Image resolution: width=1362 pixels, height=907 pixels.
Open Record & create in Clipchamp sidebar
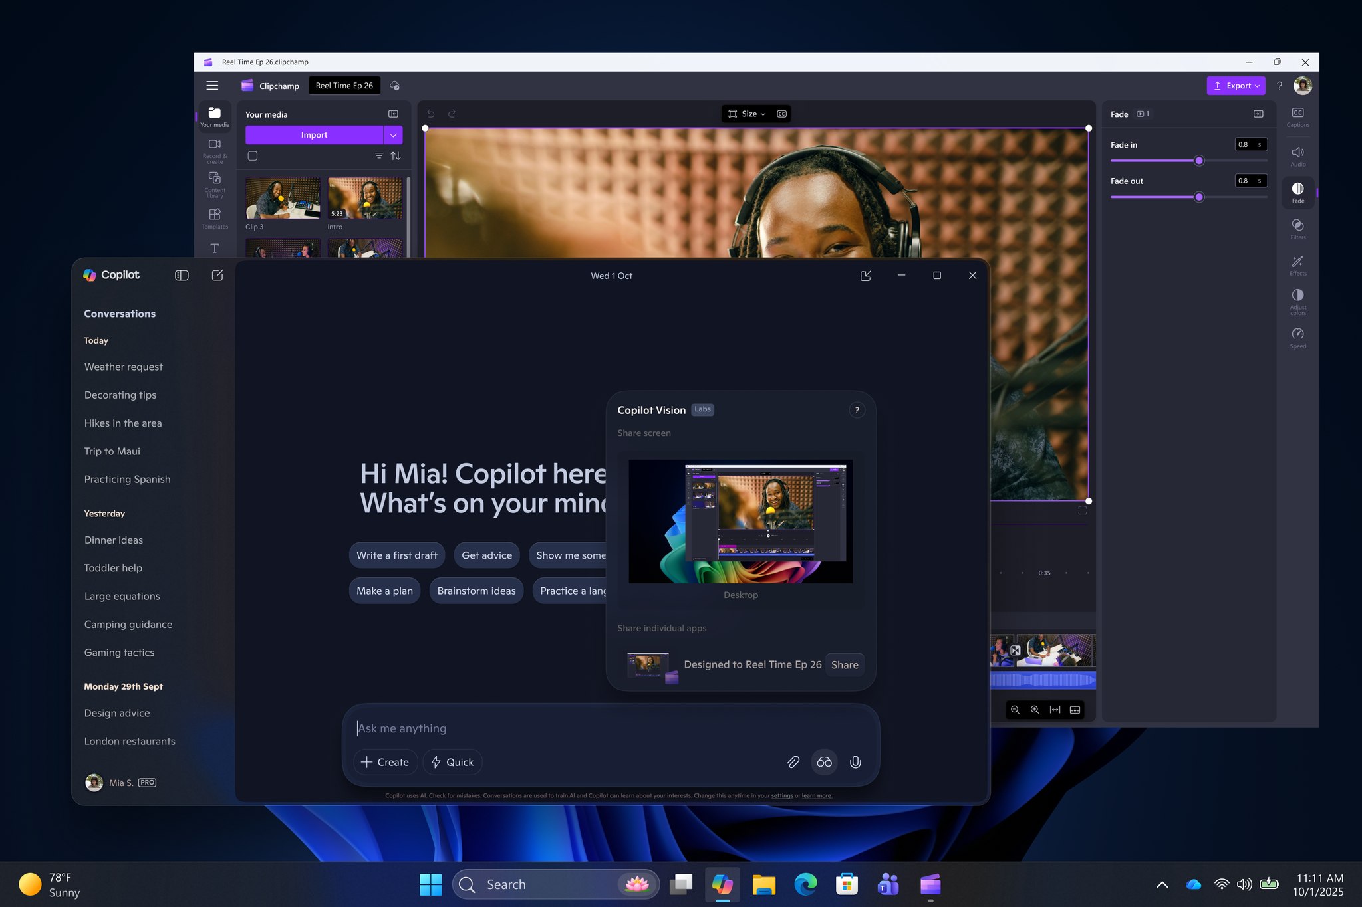[x=215, y=151]
